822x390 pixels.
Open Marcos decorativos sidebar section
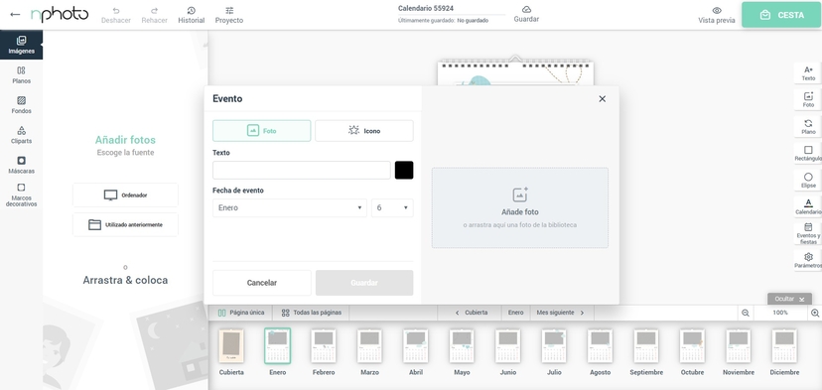21,195
